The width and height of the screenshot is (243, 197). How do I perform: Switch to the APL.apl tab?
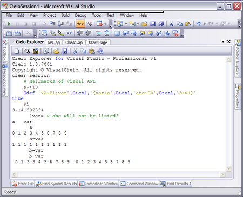(54, 43)
